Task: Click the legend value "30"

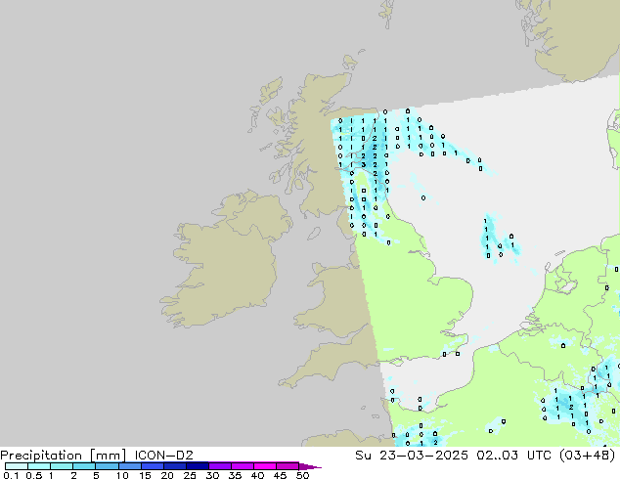Action: [x=212, y=475]
